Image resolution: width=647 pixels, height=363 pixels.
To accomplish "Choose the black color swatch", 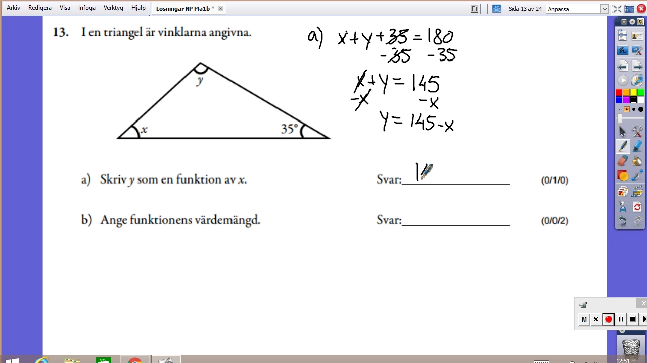I will pyautogui.click(x=633, y=100).
